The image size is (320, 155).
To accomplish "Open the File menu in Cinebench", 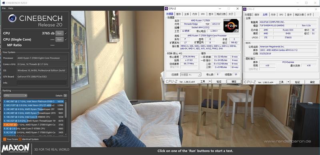I will (4, 8).
